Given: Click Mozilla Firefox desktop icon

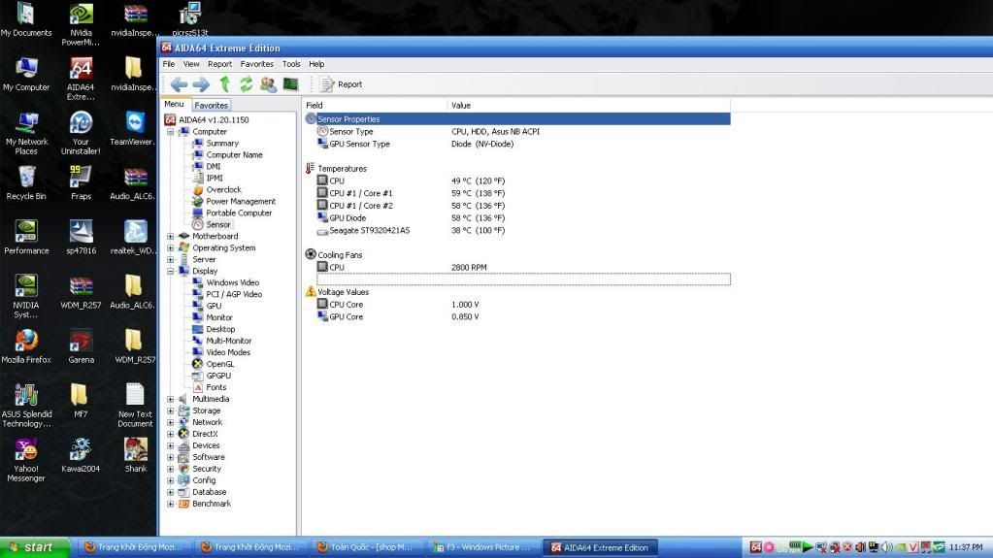Looking at the screenshot, I should [26, 347].
